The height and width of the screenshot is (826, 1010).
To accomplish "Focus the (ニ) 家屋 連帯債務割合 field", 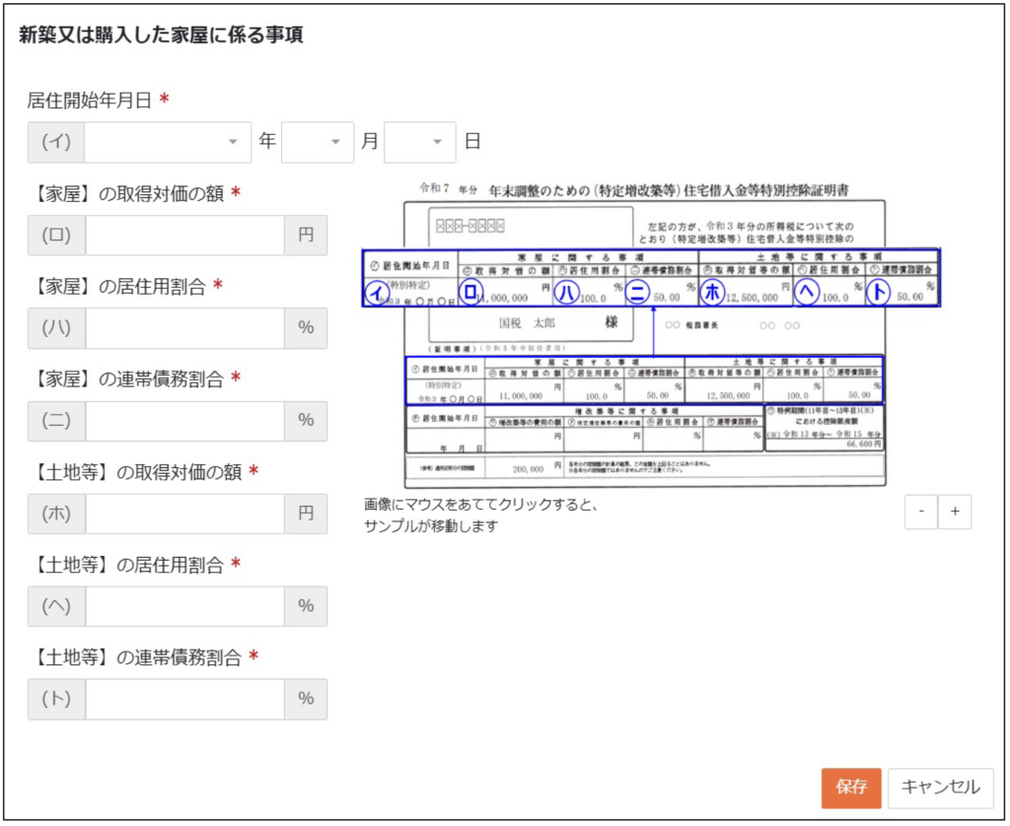I will (184, 421).
